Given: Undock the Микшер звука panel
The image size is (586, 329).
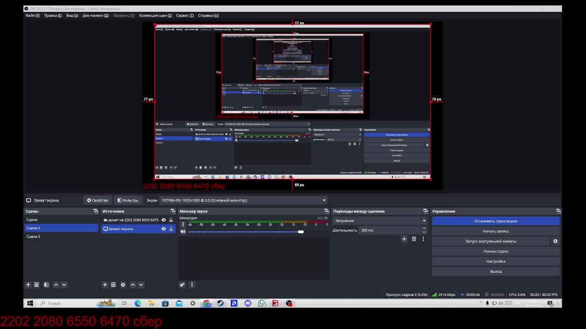Looking at the screenshot, I should [326, 211].
